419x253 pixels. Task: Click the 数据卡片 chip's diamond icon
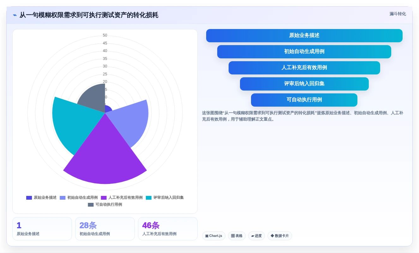[x=272, y=236]
